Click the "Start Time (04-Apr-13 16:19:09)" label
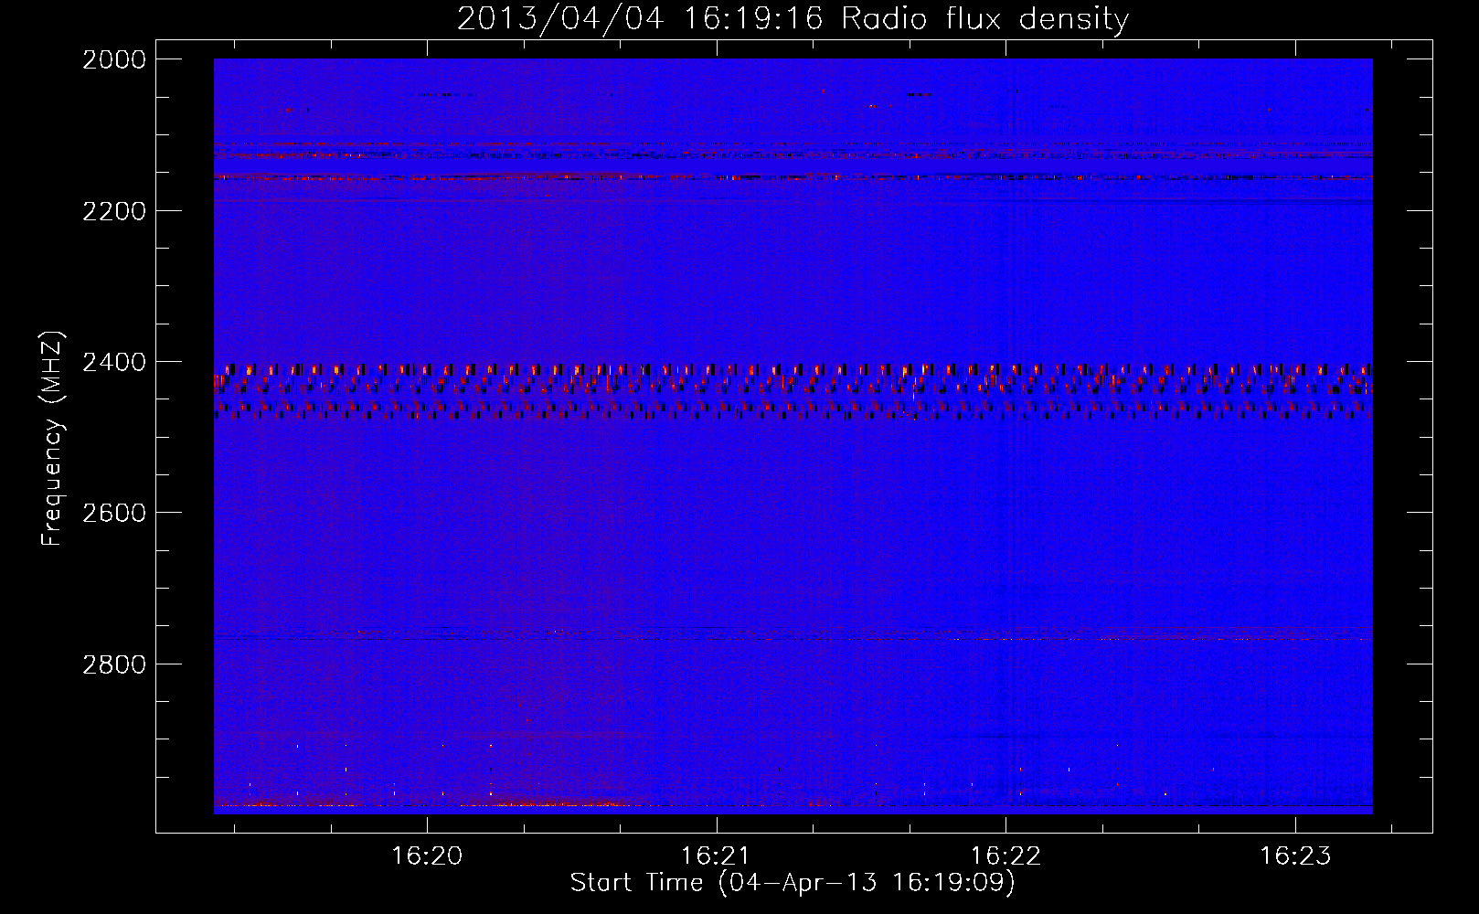This screenshot has width=1479, height=914. point(793,882)
